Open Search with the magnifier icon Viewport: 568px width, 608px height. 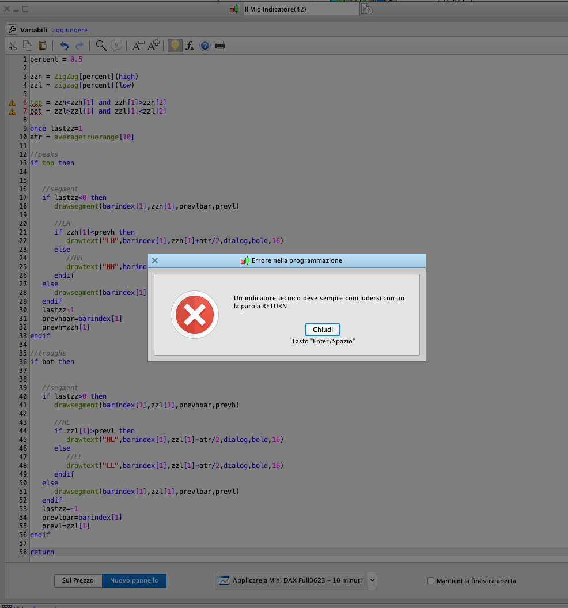pos(101,46)
